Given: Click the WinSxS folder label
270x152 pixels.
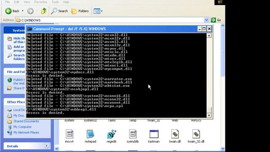Looking at the screenshot, I should tap(196, 120).
